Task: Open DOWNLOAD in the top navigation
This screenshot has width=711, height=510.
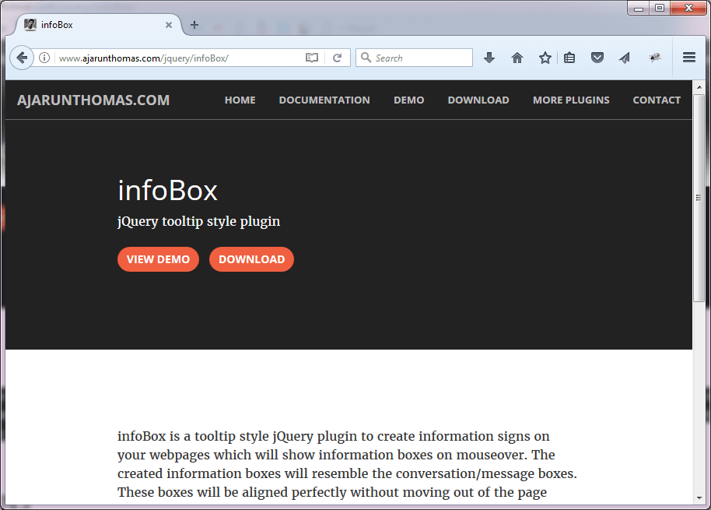Action: coord(478,100)
